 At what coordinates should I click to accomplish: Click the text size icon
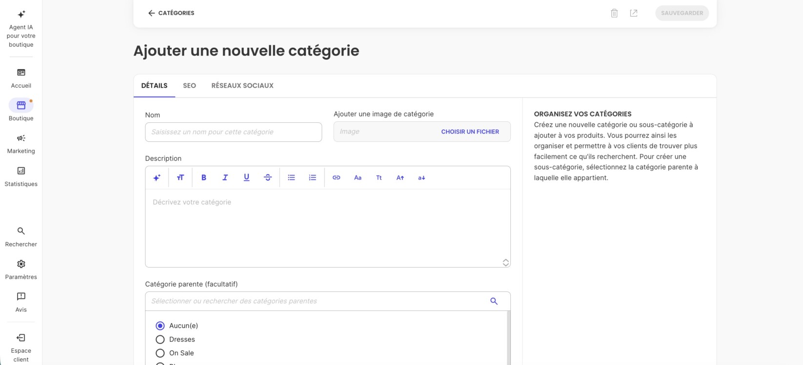coord(181,178)
